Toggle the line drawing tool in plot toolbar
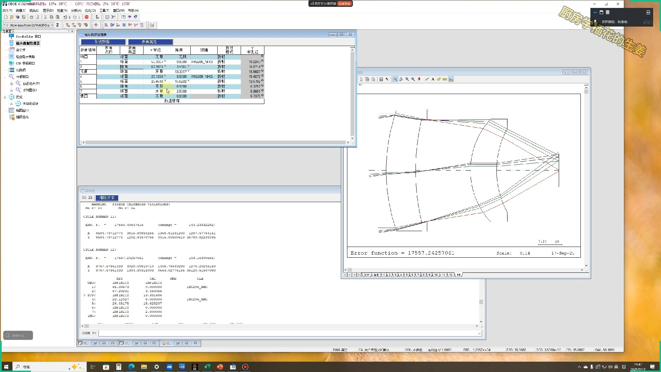 (427, 79)
